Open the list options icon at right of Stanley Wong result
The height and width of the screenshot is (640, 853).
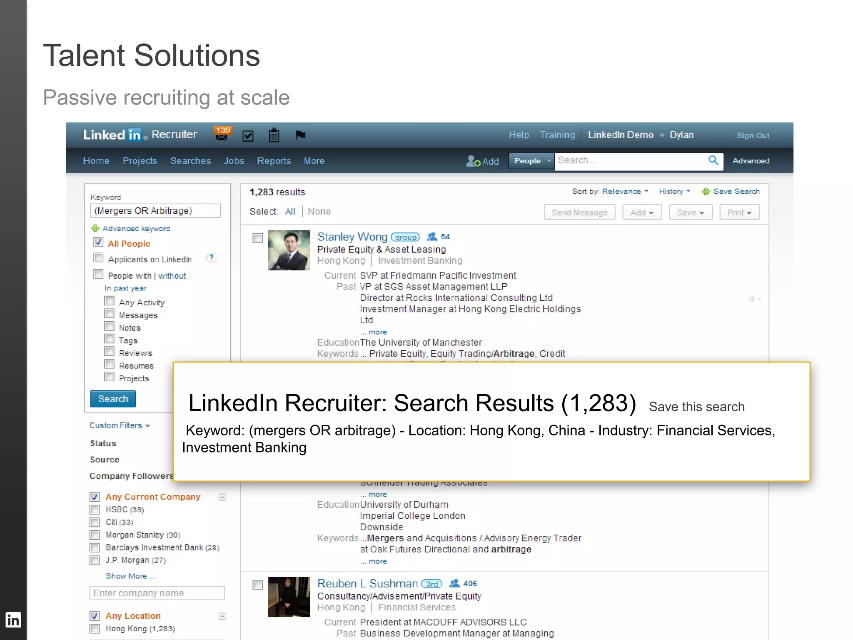[755, 299]
